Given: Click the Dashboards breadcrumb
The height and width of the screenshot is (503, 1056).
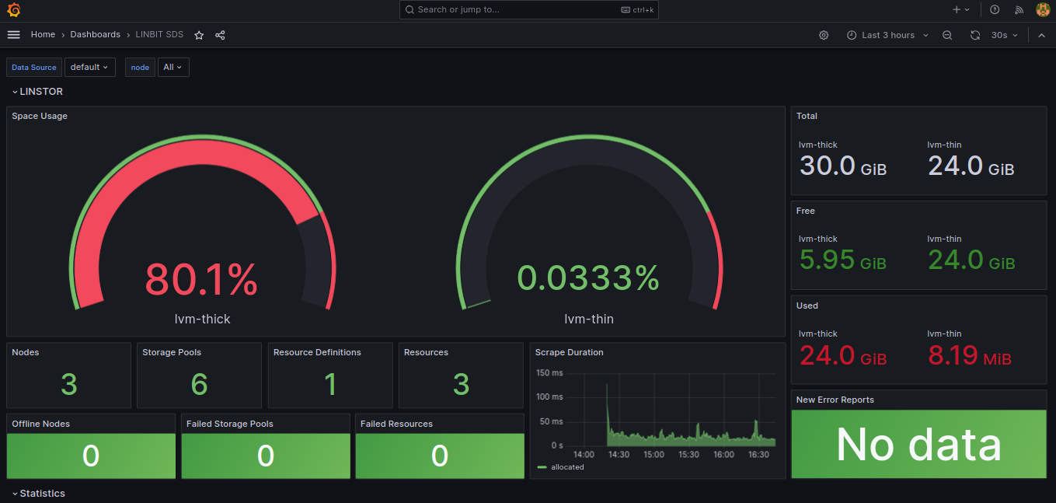Looking at the screenshot, I should (95, 35).
